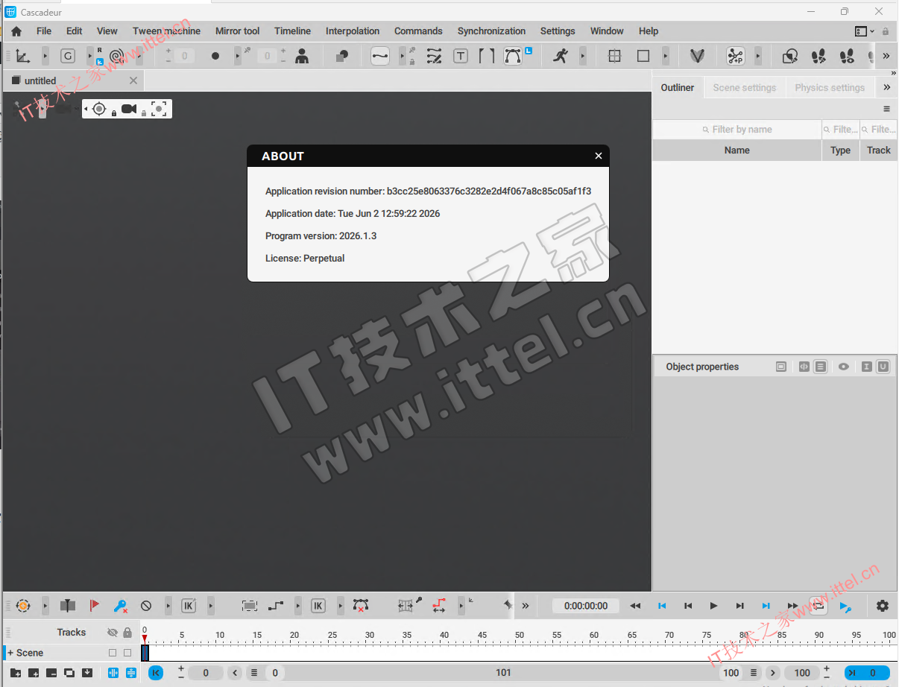The image size is (899, 687).
Task: Click the target focus icon in viewport bar
Action: [x=99, y=109]
